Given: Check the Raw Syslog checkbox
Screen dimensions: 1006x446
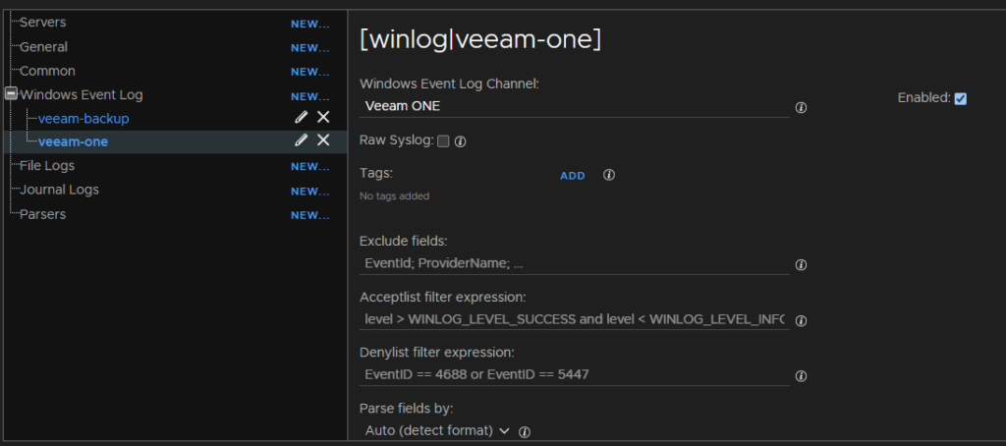Looking at the screenshot, I should (443, 141).
